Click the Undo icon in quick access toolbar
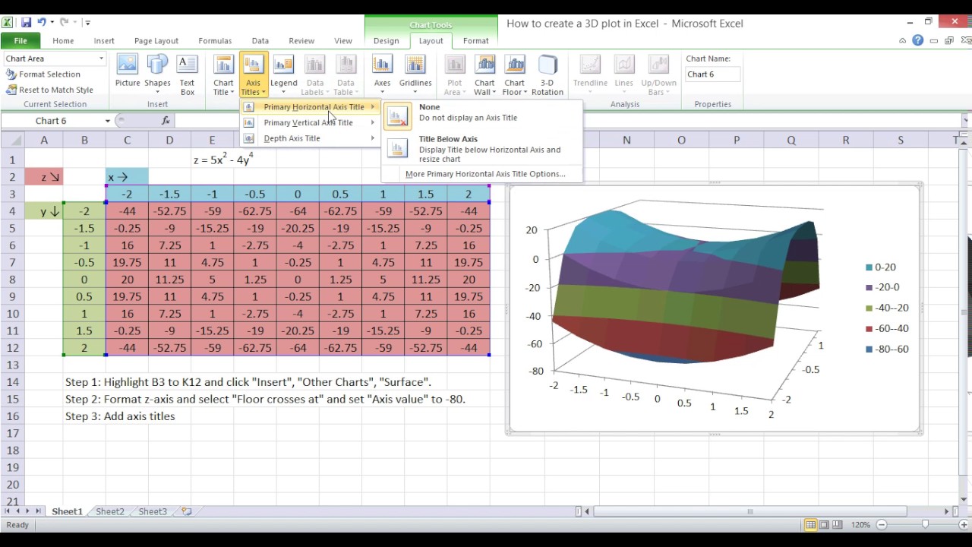 click(x=43, y=23)
